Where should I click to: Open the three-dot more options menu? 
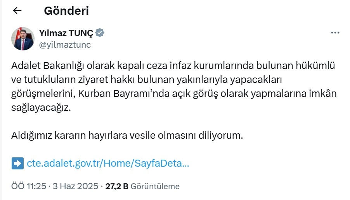click(x=335, y=33)
